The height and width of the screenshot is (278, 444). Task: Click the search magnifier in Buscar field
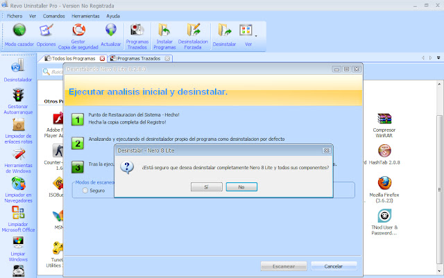pos(46,71)
